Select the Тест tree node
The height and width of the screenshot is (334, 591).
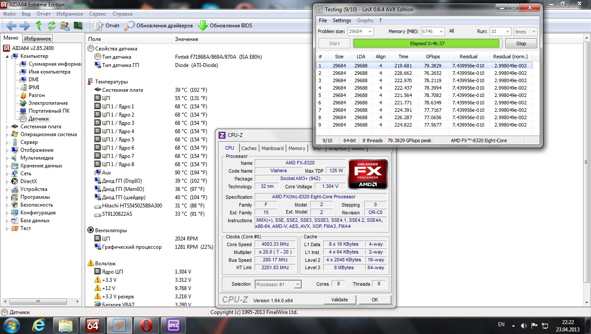pos(21,228)
